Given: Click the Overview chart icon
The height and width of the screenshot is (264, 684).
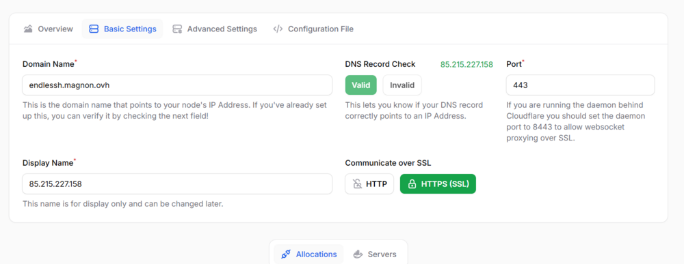Looking at the screenshot, I should click(28, 29).
